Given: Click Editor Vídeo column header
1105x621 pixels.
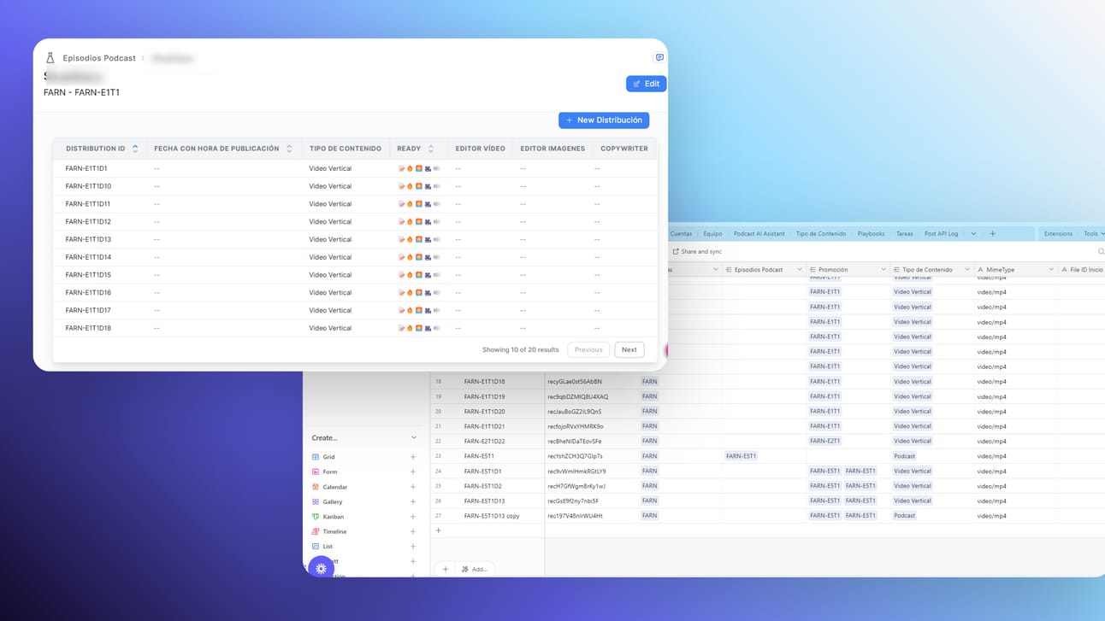Looking at the screenshot, I should (480, 149).
